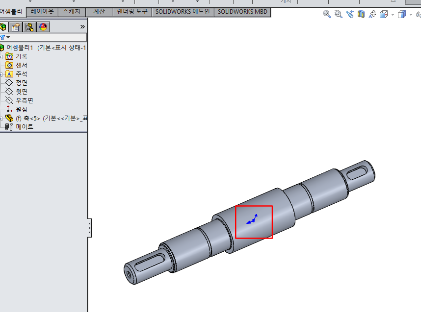The height and width of the screenshot is (312, 421).
Task: Open the FeatureManager filter dropdown
Action: (x=7, y=37)
